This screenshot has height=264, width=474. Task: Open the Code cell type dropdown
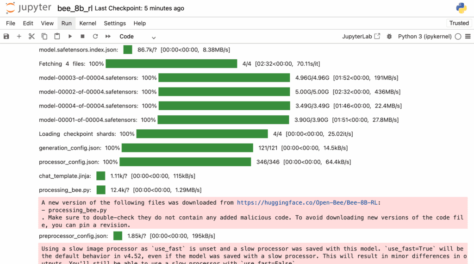[137, 37]
